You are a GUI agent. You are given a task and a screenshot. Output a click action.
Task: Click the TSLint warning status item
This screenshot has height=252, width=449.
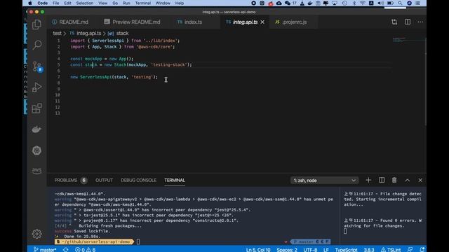pos(391,249)
